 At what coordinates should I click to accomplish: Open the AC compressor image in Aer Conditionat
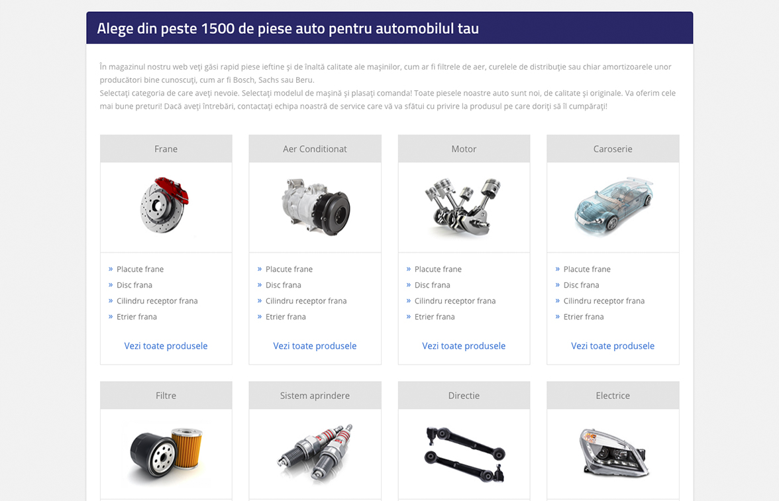coord(315,207)
